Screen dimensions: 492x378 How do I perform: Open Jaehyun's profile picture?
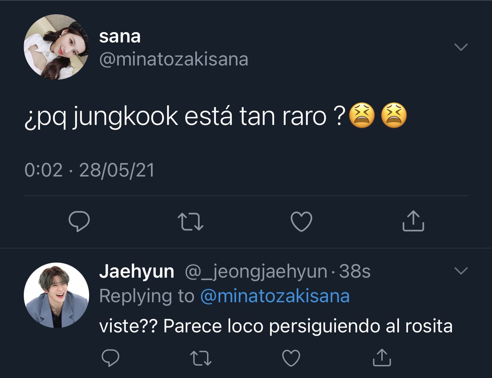pos(56,295)
